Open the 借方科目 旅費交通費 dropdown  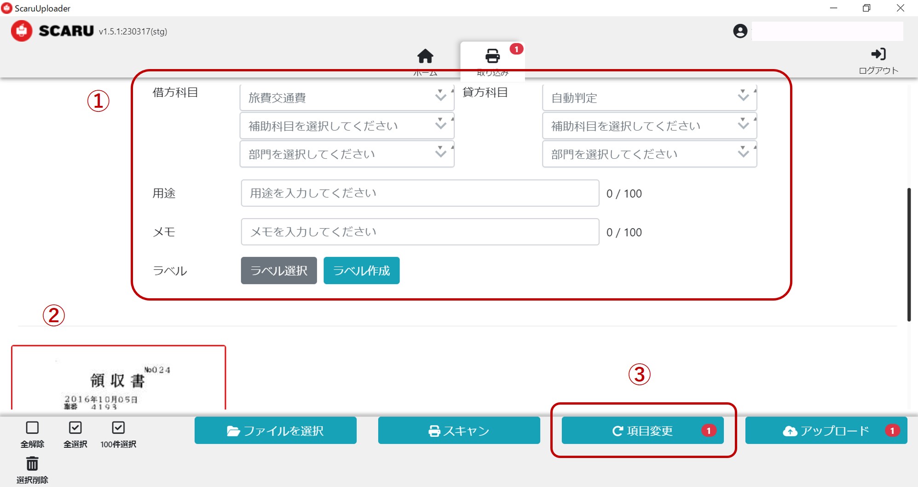click(346, 98)
